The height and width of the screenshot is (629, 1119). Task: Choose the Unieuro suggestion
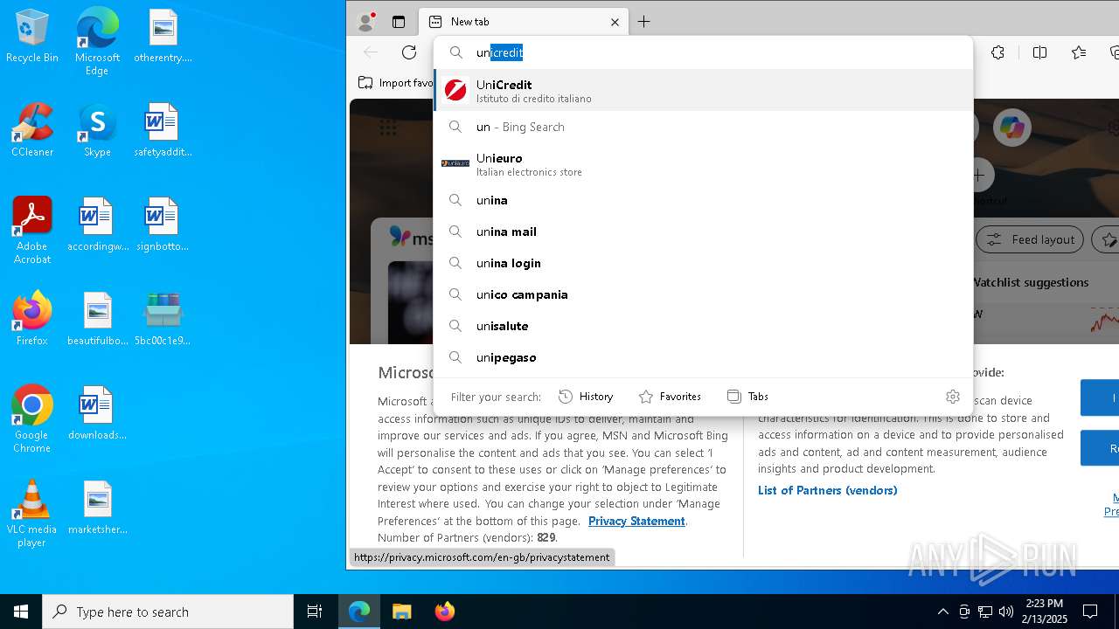coord(704,164)
